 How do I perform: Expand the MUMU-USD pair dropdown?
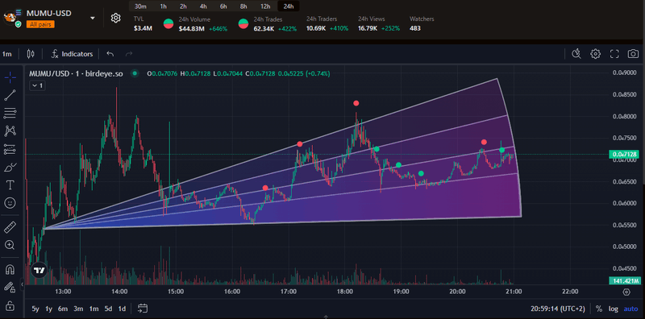93,18
